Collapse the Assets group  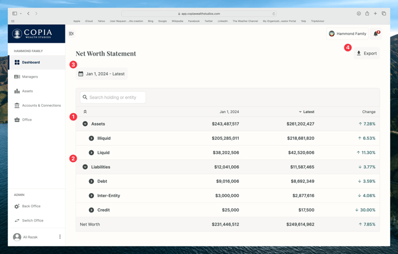(x=85, y=124)
